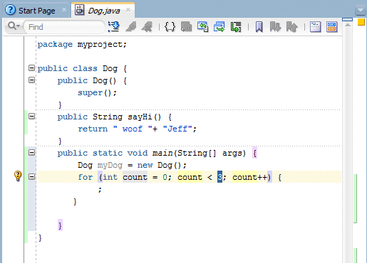
Task: Click the light window pane toolbar icon
Action: pyautogui.click(x=315, y=27)
